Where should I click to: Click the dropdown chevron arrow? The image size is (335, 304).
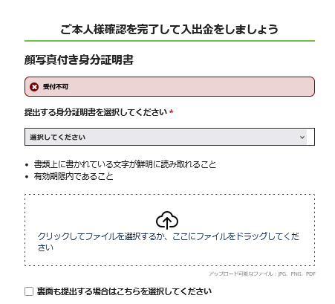(302, 137)
